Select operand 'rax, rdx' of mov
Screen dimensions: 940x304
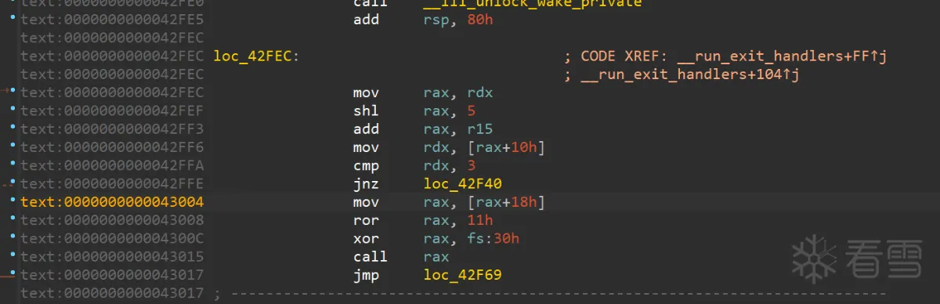458,92
